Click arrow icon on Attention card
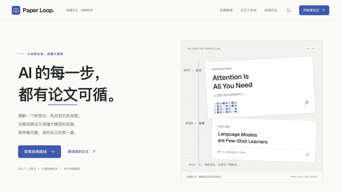This screenshot has height=192, width=341. click(x=306, y=103)
